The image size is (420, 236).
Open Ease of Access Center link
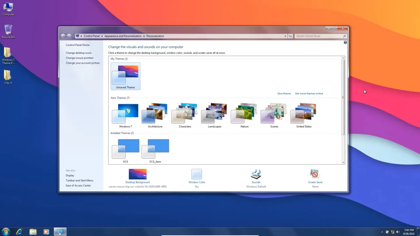pos(78,186)
